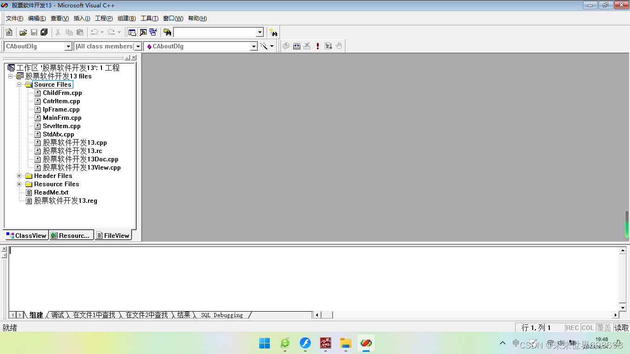This screenshot has height=354, width=630.
Task: Open the 组建(B) menu
Action: (126, 18)
